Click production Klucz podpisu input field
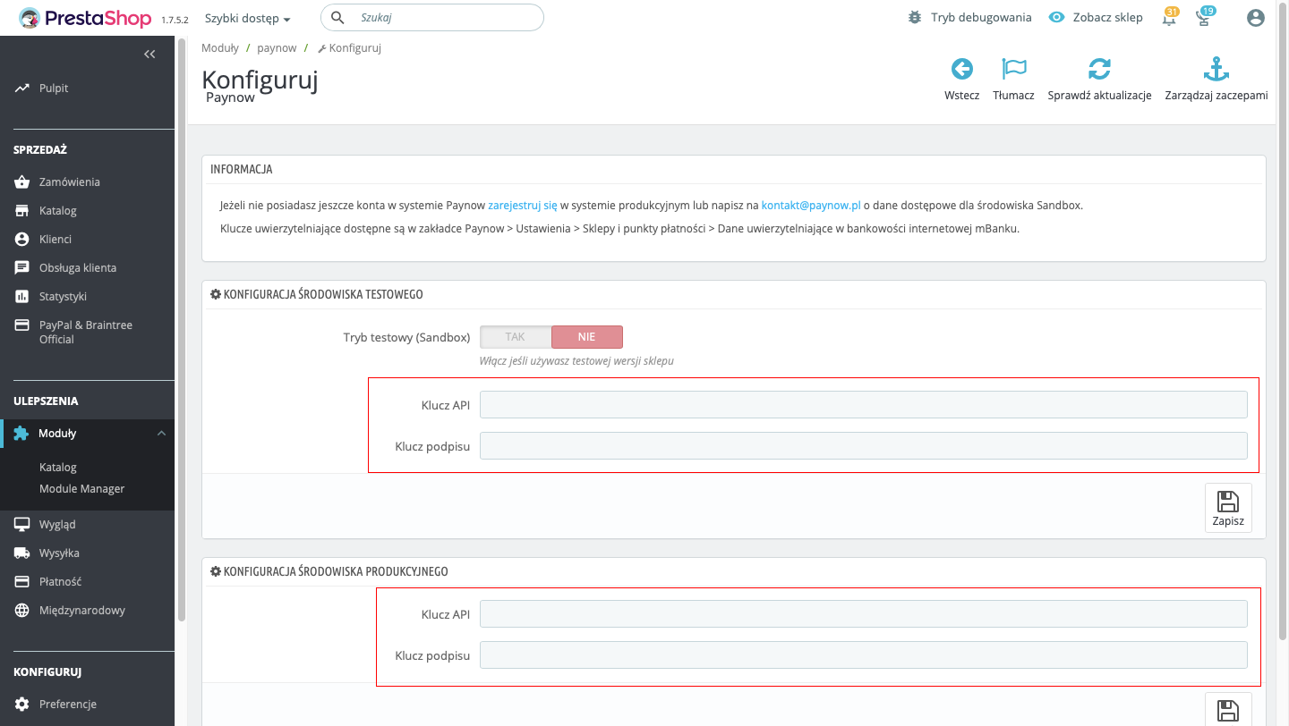The image size is (1289, 726). click(864, 655)
